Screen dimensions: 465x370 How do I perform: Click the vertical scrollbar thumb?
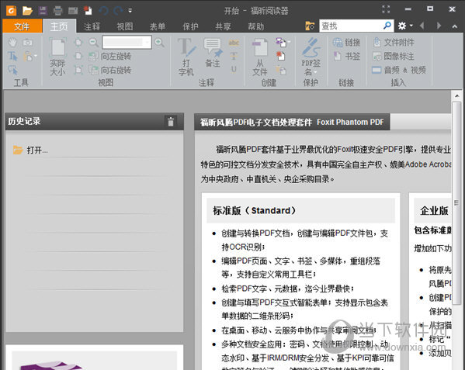[456, 203]
